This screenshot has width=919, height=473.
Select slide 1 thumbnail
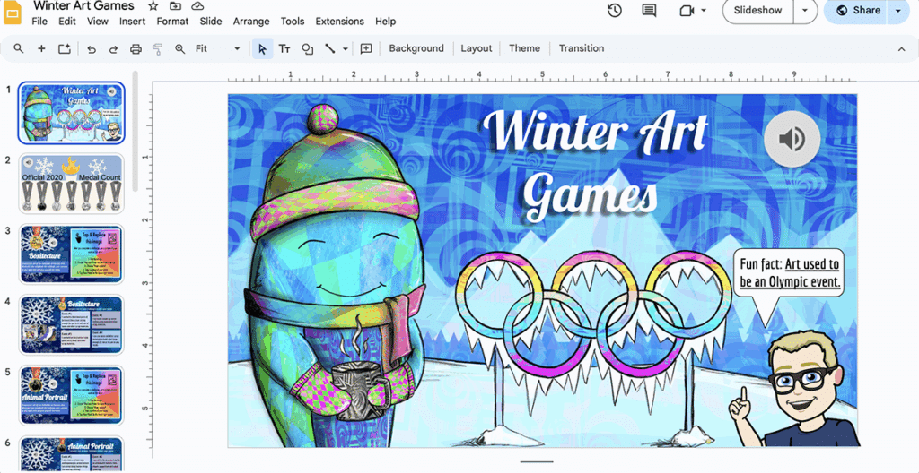tap(72, 113)
